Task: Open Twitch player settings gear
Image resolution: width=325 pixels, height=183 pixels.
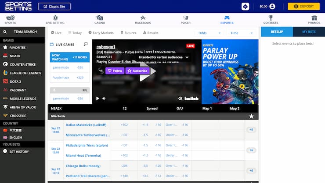Action: [180, 99]
